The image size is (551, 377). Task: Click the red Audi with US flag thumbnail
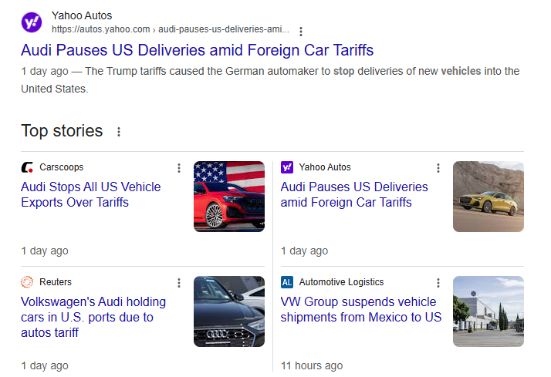229,196
